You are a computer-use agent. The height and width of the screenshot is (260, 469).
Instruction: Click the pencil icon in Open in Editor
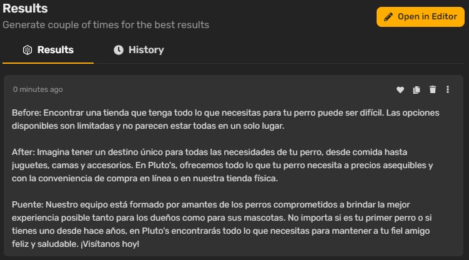click(388, 17)
